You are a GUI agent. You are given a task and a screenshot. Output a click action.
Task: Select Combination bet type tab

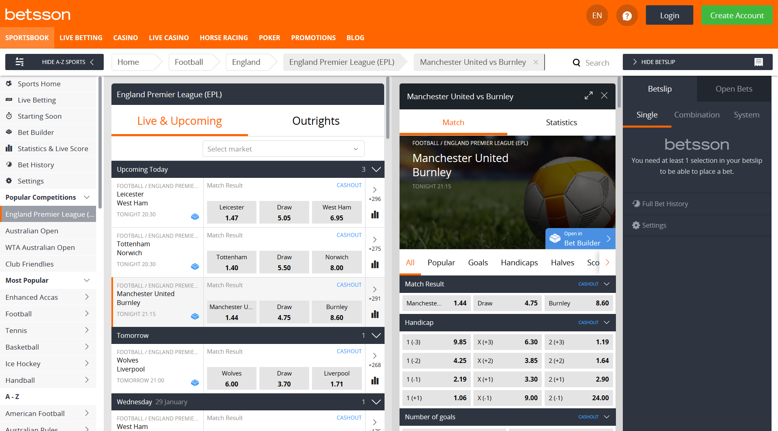pos(697,115)
